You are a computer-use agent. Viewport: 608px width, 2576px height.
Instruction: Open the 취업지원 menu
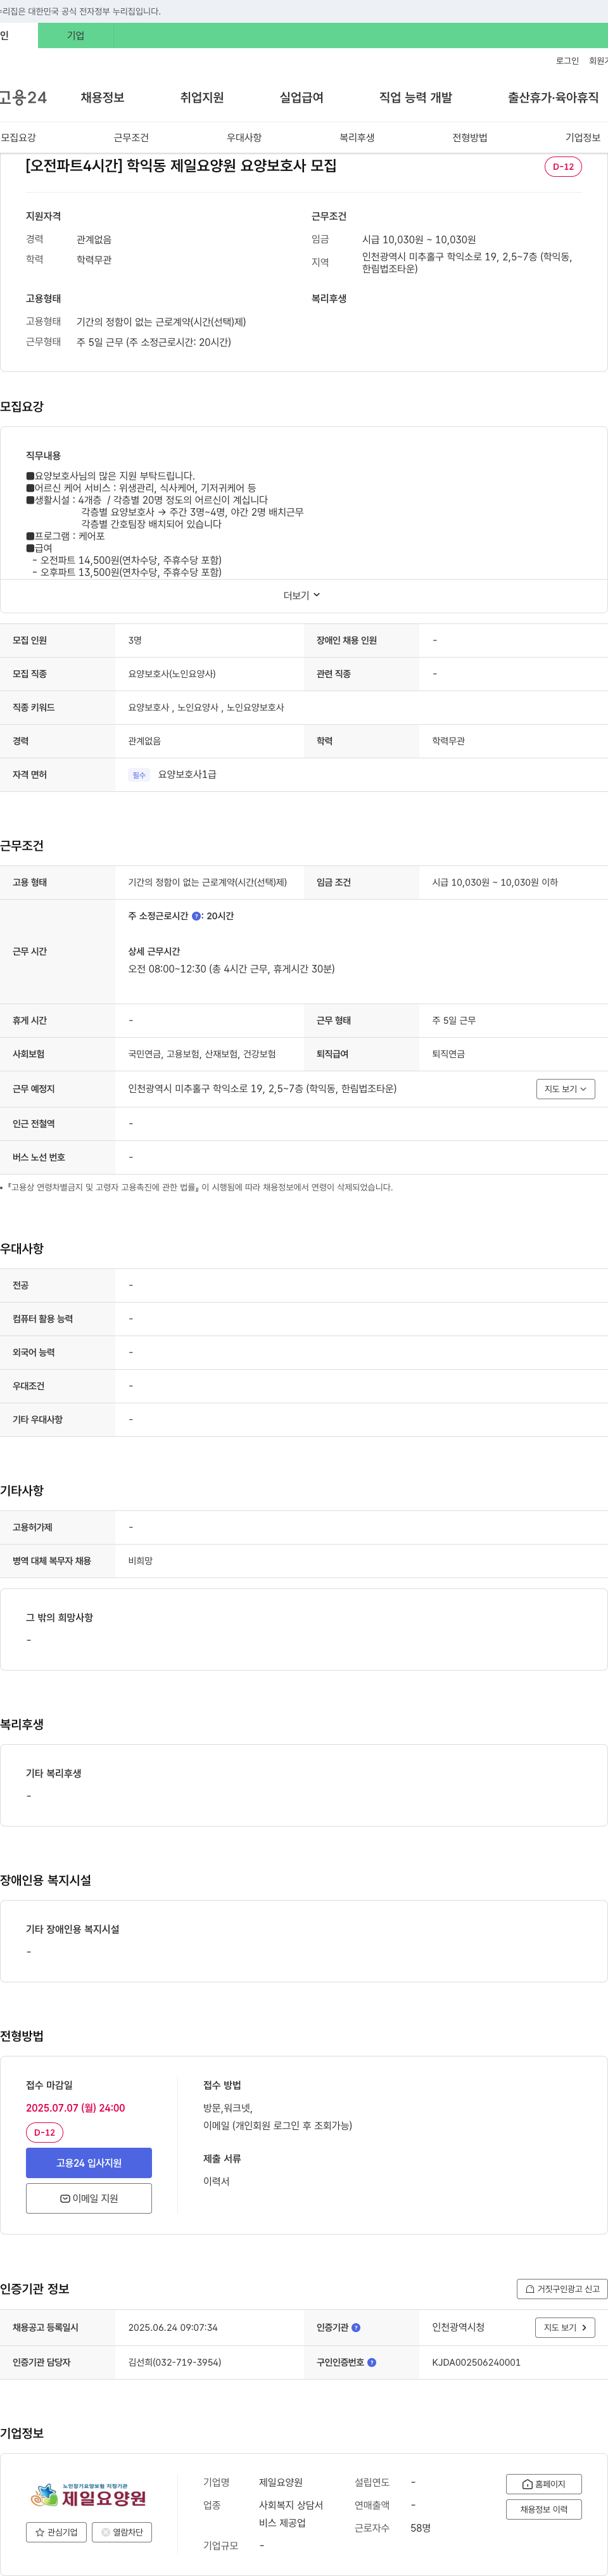[x=202, y=97]
